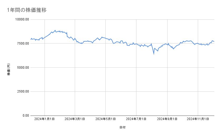Click the chart title 1年間の株価推移

(x=27, y=10)
